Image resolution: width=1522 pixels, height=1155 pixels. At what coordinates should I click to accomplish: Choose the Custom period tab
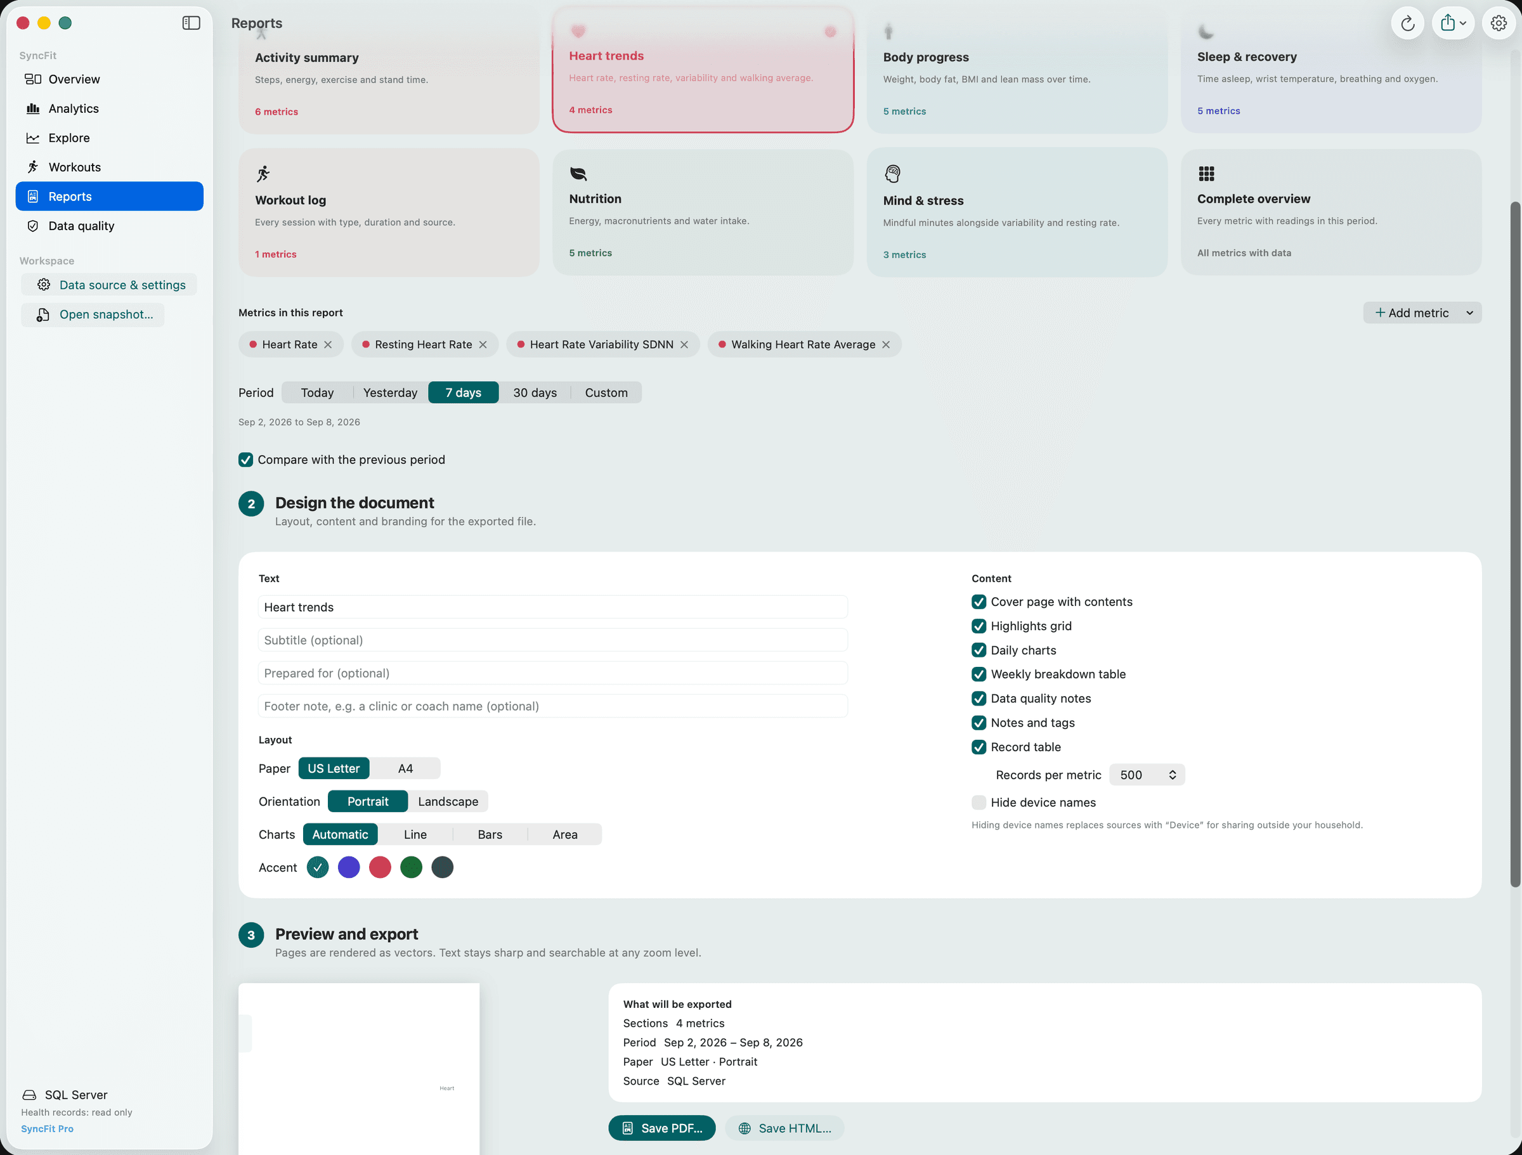[606, 393]
